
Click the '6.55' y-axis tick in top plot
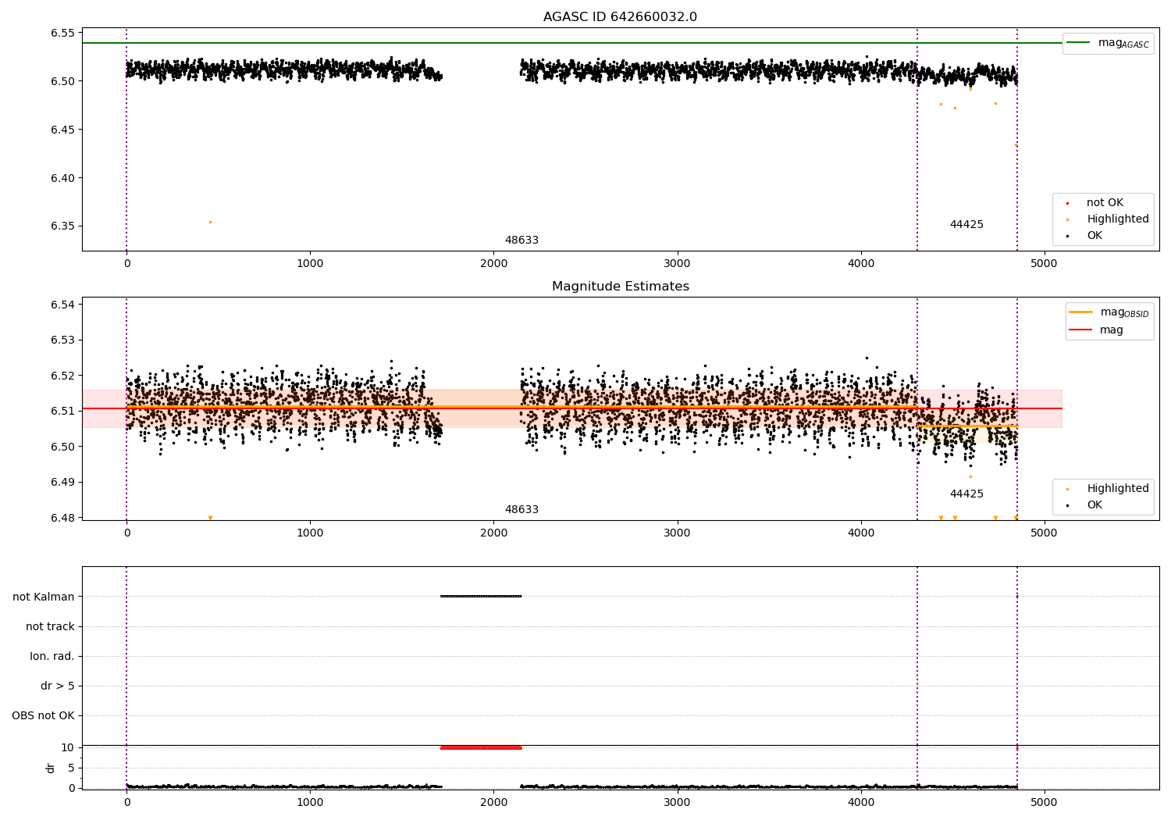[x=62, y=33]
